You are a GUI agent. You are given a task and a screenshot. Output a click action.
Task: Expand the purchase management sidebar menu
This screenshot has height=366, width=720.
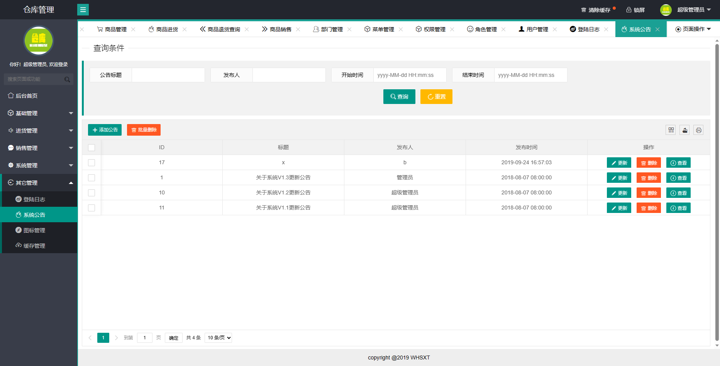(x=39, y=131)
